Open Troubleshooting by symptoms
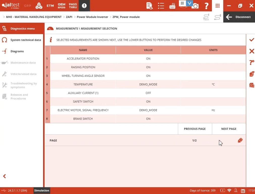This screenshot has height=194, width=255. tap(21, 85)
